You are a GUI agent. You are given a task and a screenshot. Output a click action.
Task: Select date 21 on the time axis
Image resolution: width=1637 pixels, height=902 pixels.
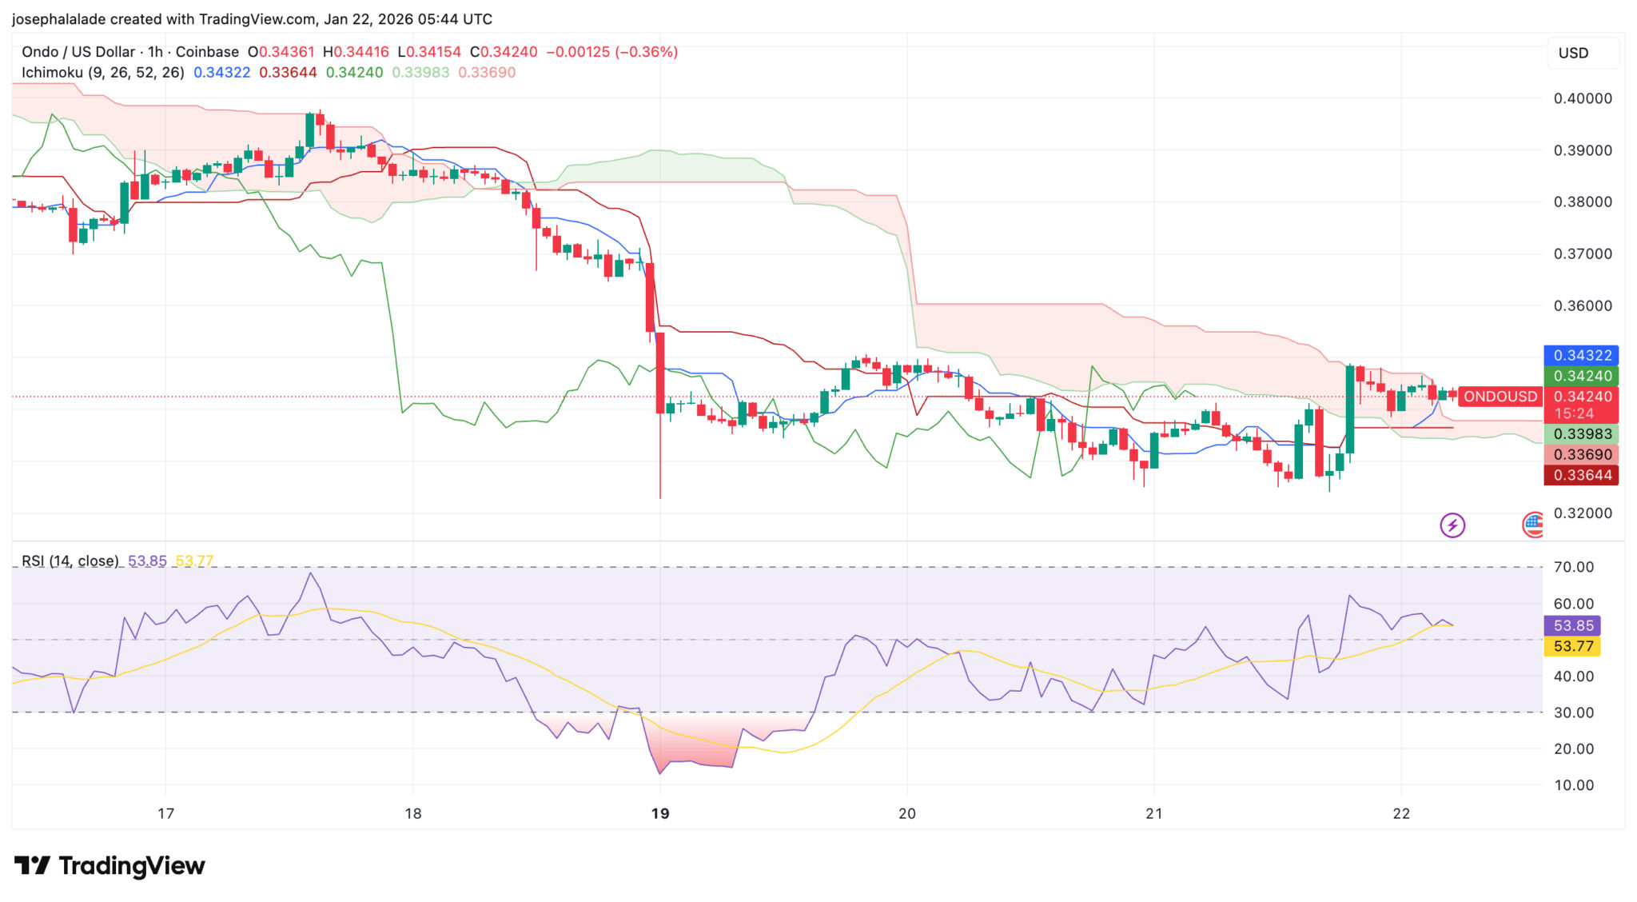[x=1153, y=813]
